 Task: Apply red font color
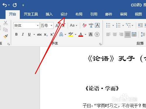pyautogui.click(x=81, y=34)
